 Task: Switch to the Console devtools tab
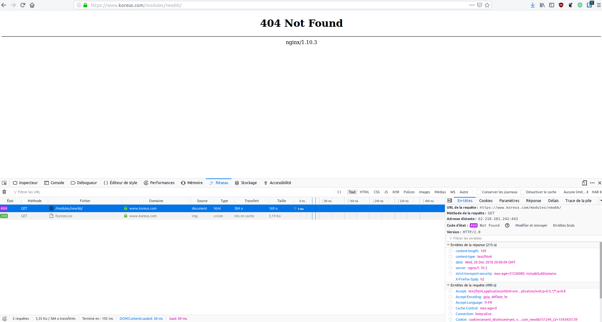click(54, 183)
